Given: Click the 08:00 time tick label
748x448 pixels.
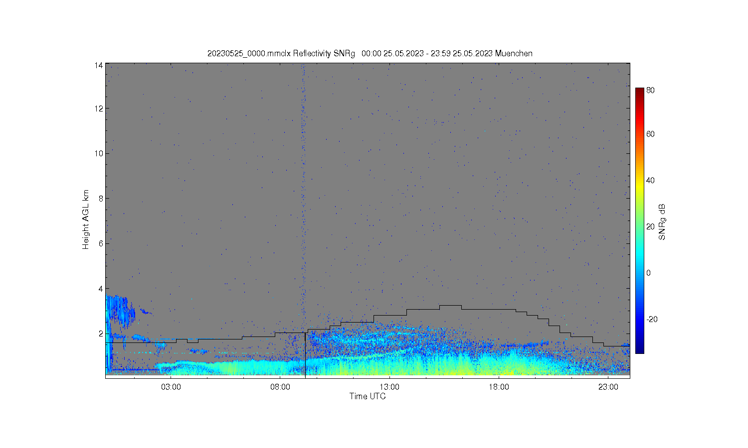Looking at the screenshot, I should point(280,387).
